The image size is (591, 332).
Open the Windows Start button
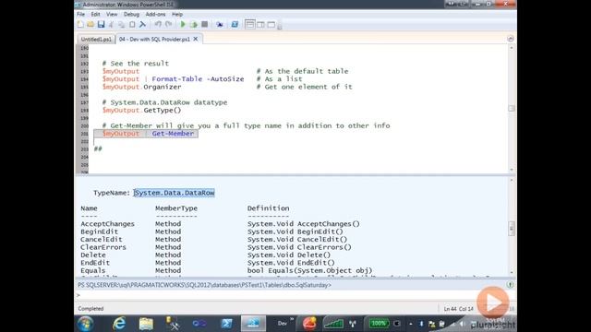85,324
